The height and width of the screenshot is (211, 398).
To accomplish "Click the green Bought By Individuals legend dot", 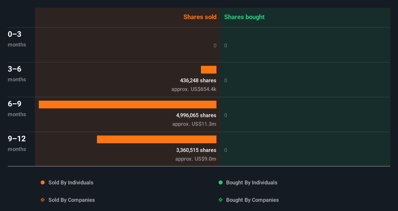I will tap(220, 183).
